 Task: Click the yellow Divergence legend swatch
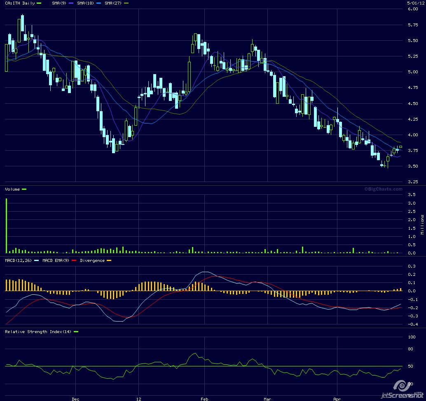tap(109, 261)
